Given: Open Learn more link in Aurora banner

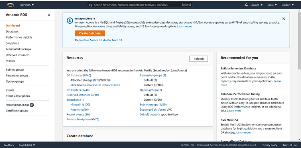Looking at the screenshot, I should coord(184,26).
